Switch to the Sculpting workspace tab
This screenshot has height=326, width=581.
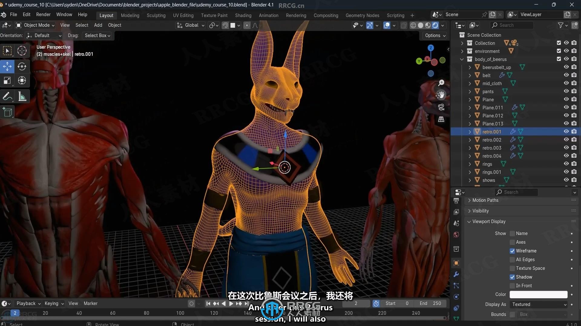point(156,15)
